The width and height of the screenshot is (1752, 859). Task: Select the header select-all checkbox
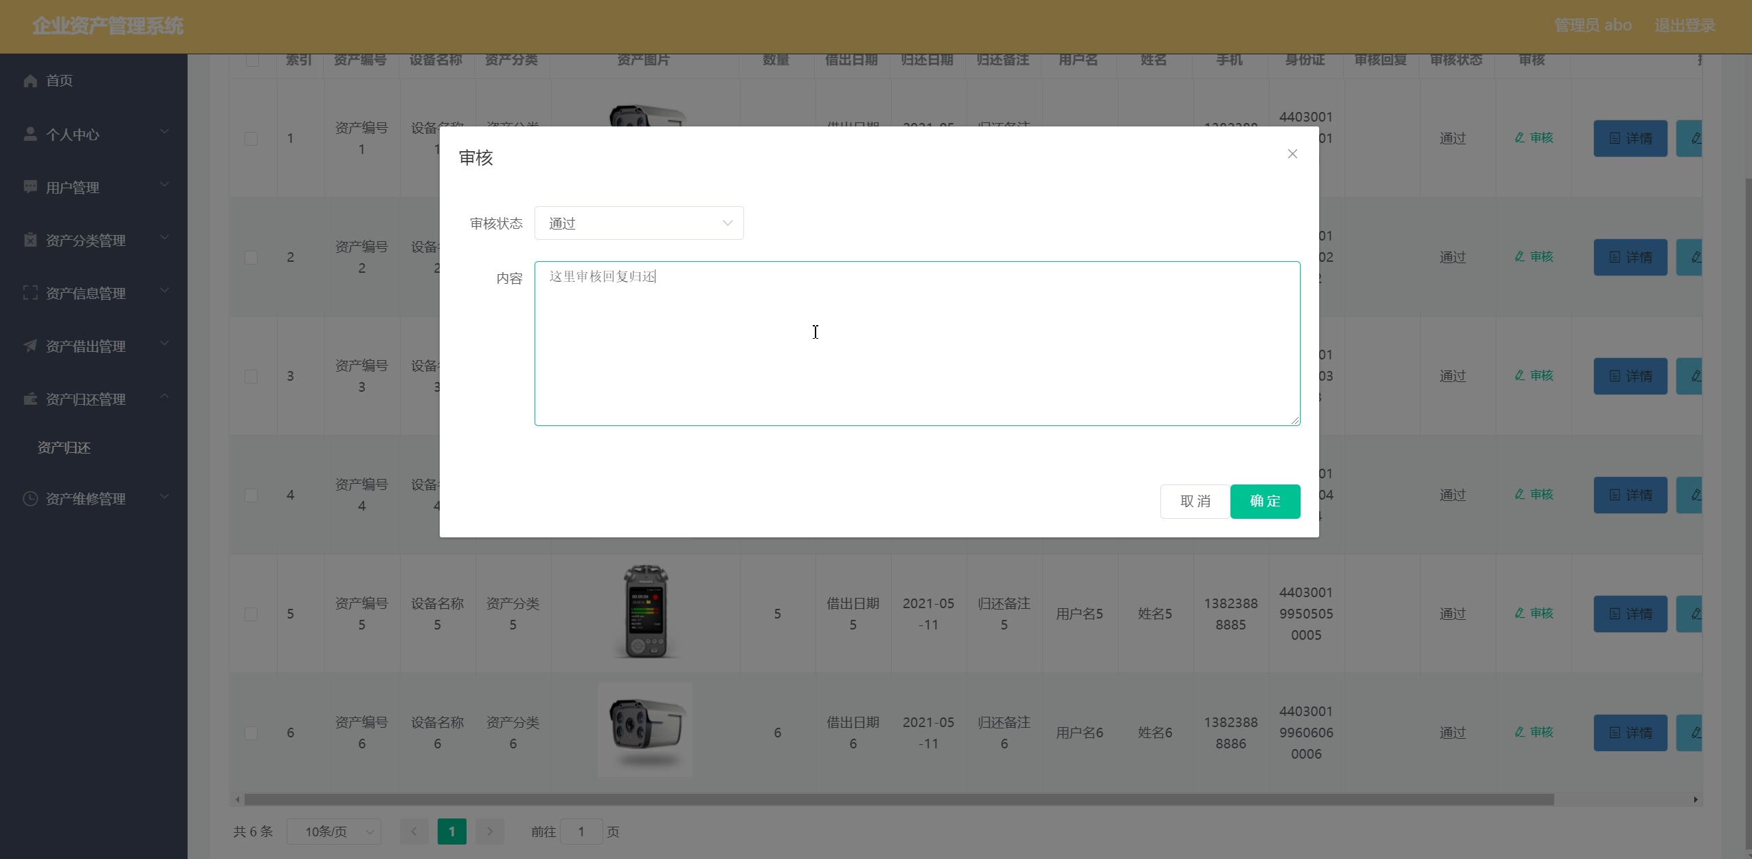tap(251, 60)
